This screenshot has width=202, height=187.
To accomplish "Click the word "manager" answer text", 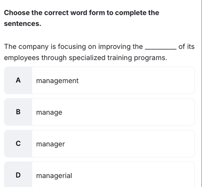I will point(50,144).
